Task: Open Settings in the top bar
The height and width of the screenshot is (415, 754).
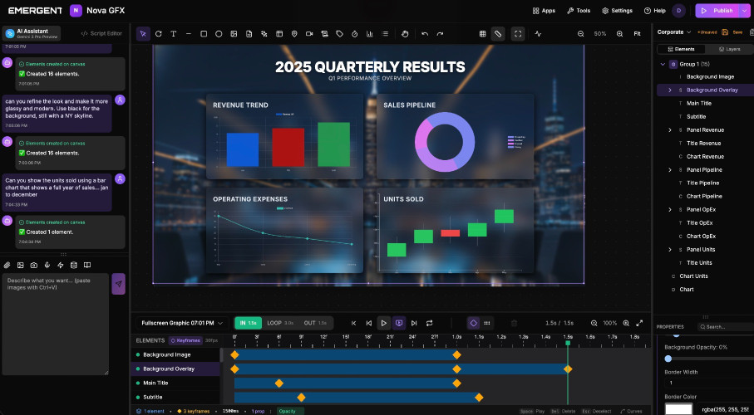Action: [x=618, y=11]
